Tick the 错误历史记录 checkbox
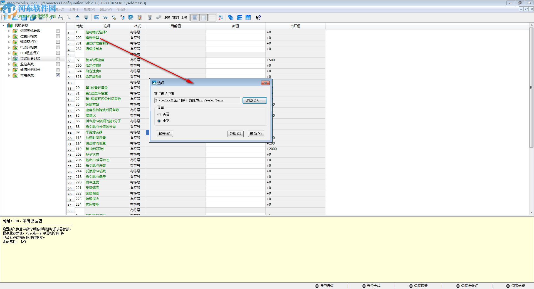The image size is (534, 289). (58, 58)
